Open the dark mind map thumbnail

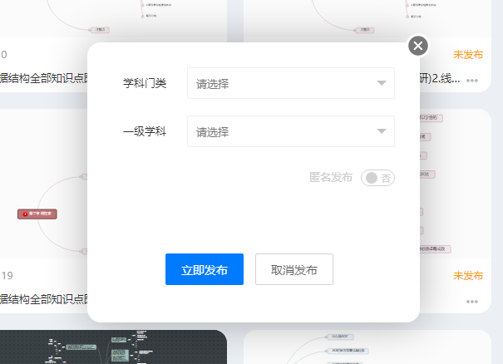point(113,347)
